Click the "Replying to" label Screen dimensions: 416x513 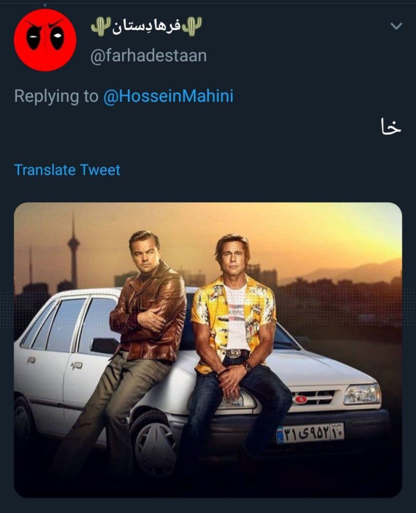pos(56,96)
